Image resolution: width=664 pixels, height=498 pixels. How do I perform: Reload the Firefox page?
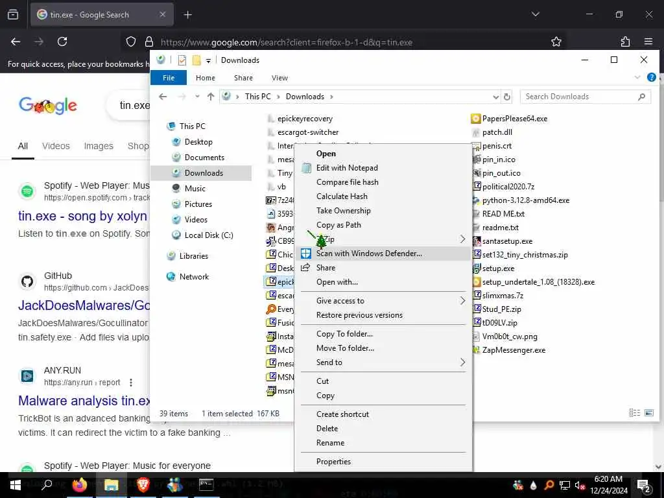[62, 41]
